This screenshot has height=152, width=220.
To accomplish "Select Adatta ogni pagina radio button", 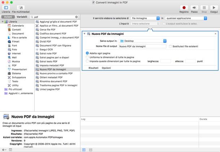I will tap(87, 53).
